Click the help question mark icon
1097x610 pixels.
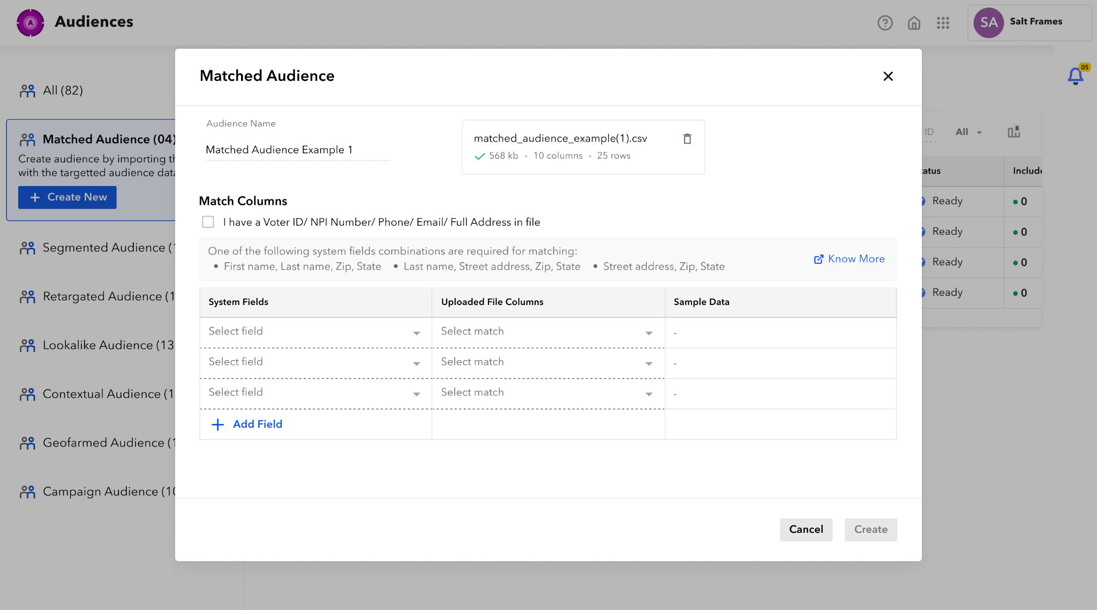coord(885,23)
